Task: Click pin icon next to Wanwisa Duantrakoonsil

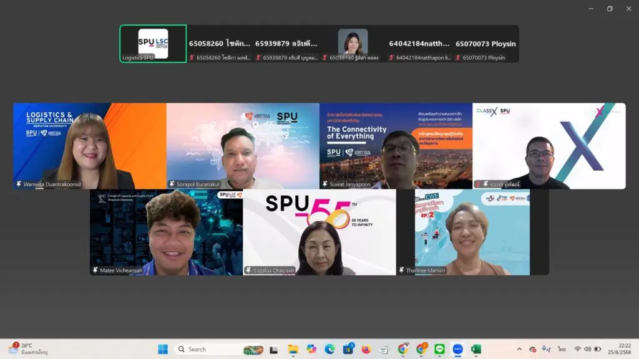Action: [19, 184]
